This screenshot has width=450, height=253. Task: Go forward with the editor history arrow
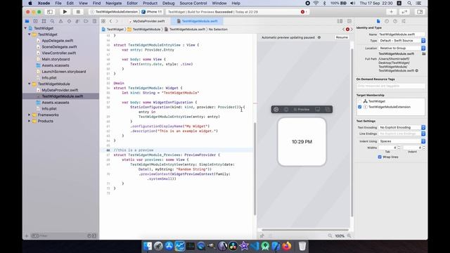coord(117,21)
